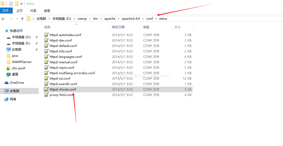
Task: Select the httpd-vhosts.conf file icon
Action: [x=47, y=89]
